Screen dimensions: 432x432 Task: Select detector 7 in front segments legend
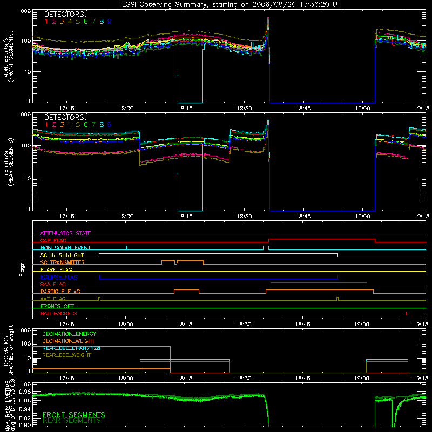point(93,22)
